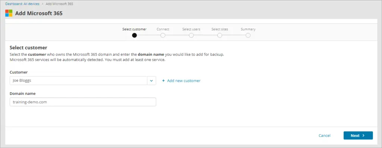The height and width of the screenshot is (148, 382).
Task: Click the Next button
Action: coord(358,136)
